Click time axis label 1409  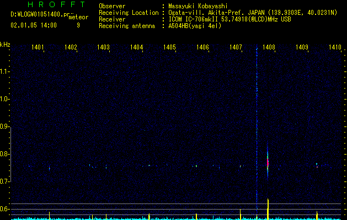coord(302,47)
